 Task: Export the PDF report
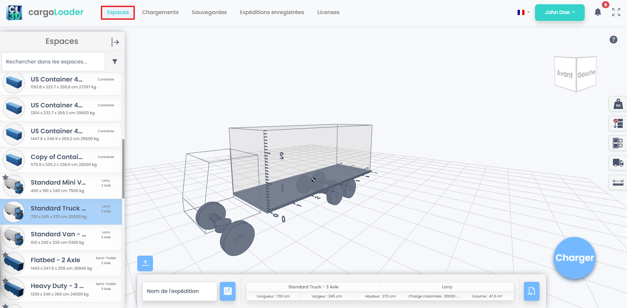coord(531,291)
